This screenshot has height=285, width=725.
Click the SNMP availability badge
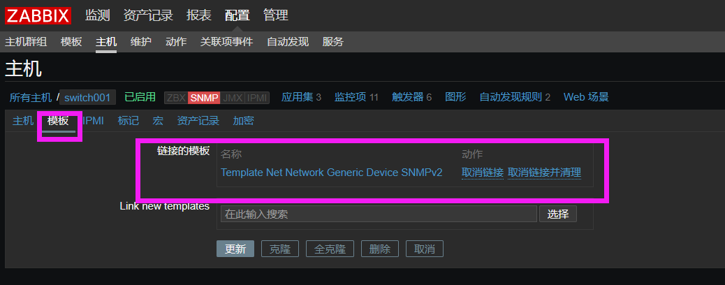(205, 98)
